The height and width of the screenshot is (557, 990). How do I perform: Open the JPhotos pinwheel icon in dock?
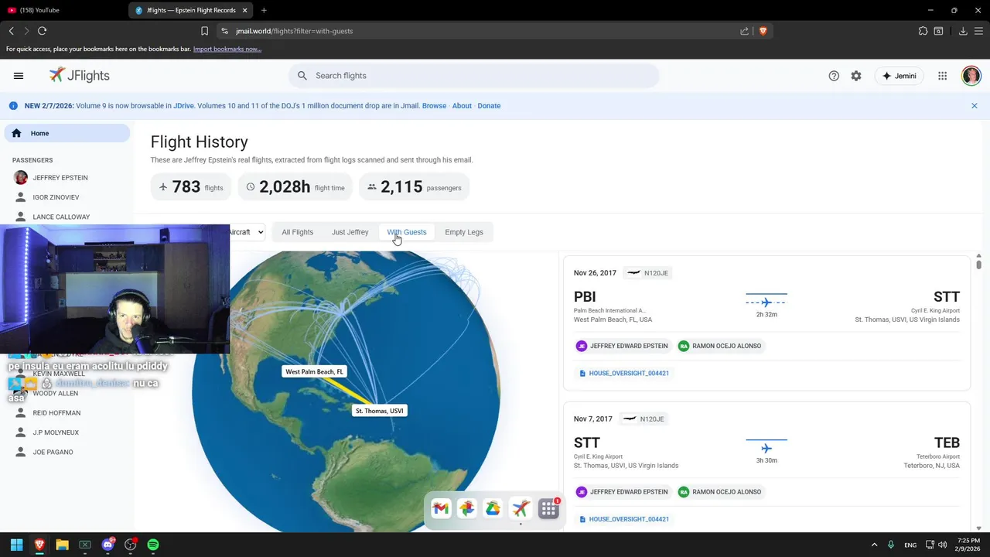coord(466,508)
